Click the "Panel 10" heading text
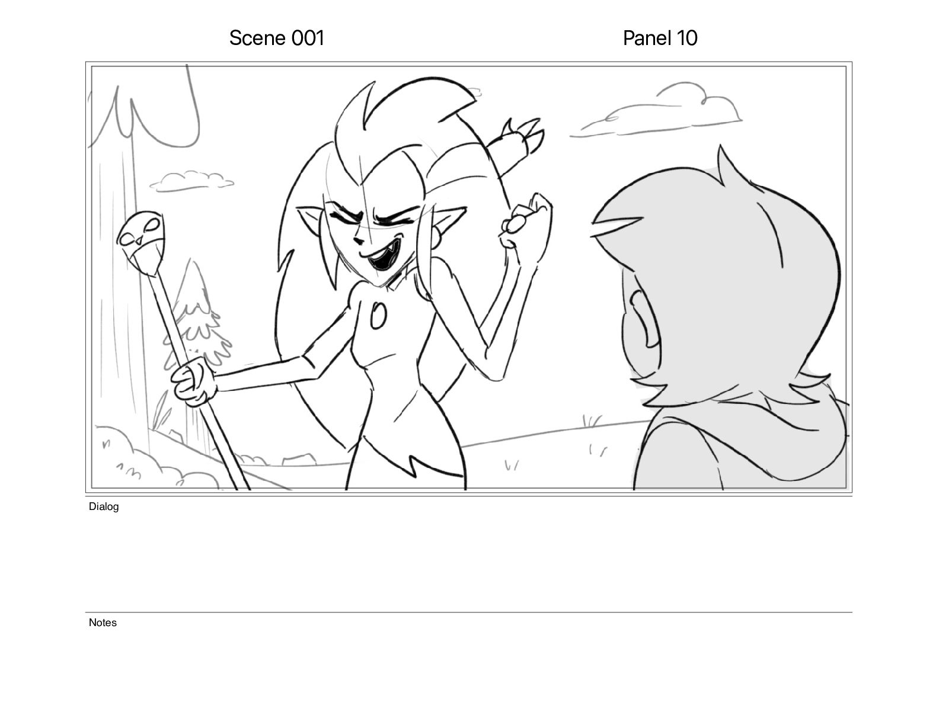This screenshot has height=725, width=939. pos(660,38)
